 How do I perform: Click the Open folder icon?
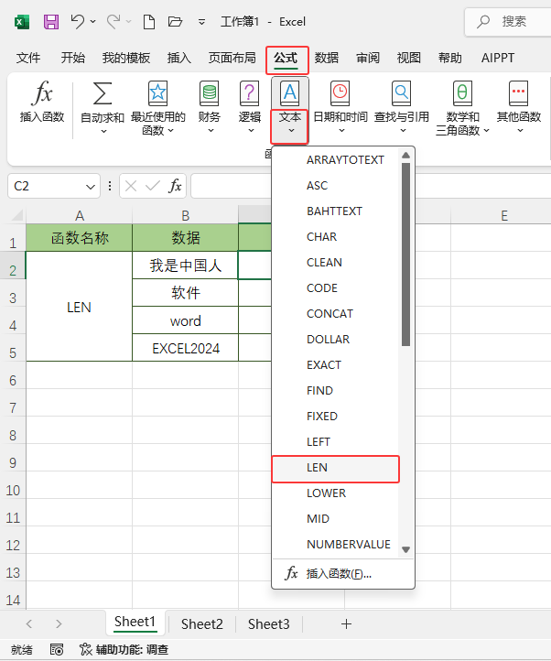(x=175, y=21)
